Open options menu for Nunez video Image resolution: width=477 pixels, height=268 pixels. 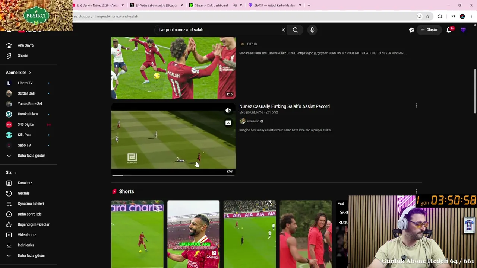[x=417, y=106]
